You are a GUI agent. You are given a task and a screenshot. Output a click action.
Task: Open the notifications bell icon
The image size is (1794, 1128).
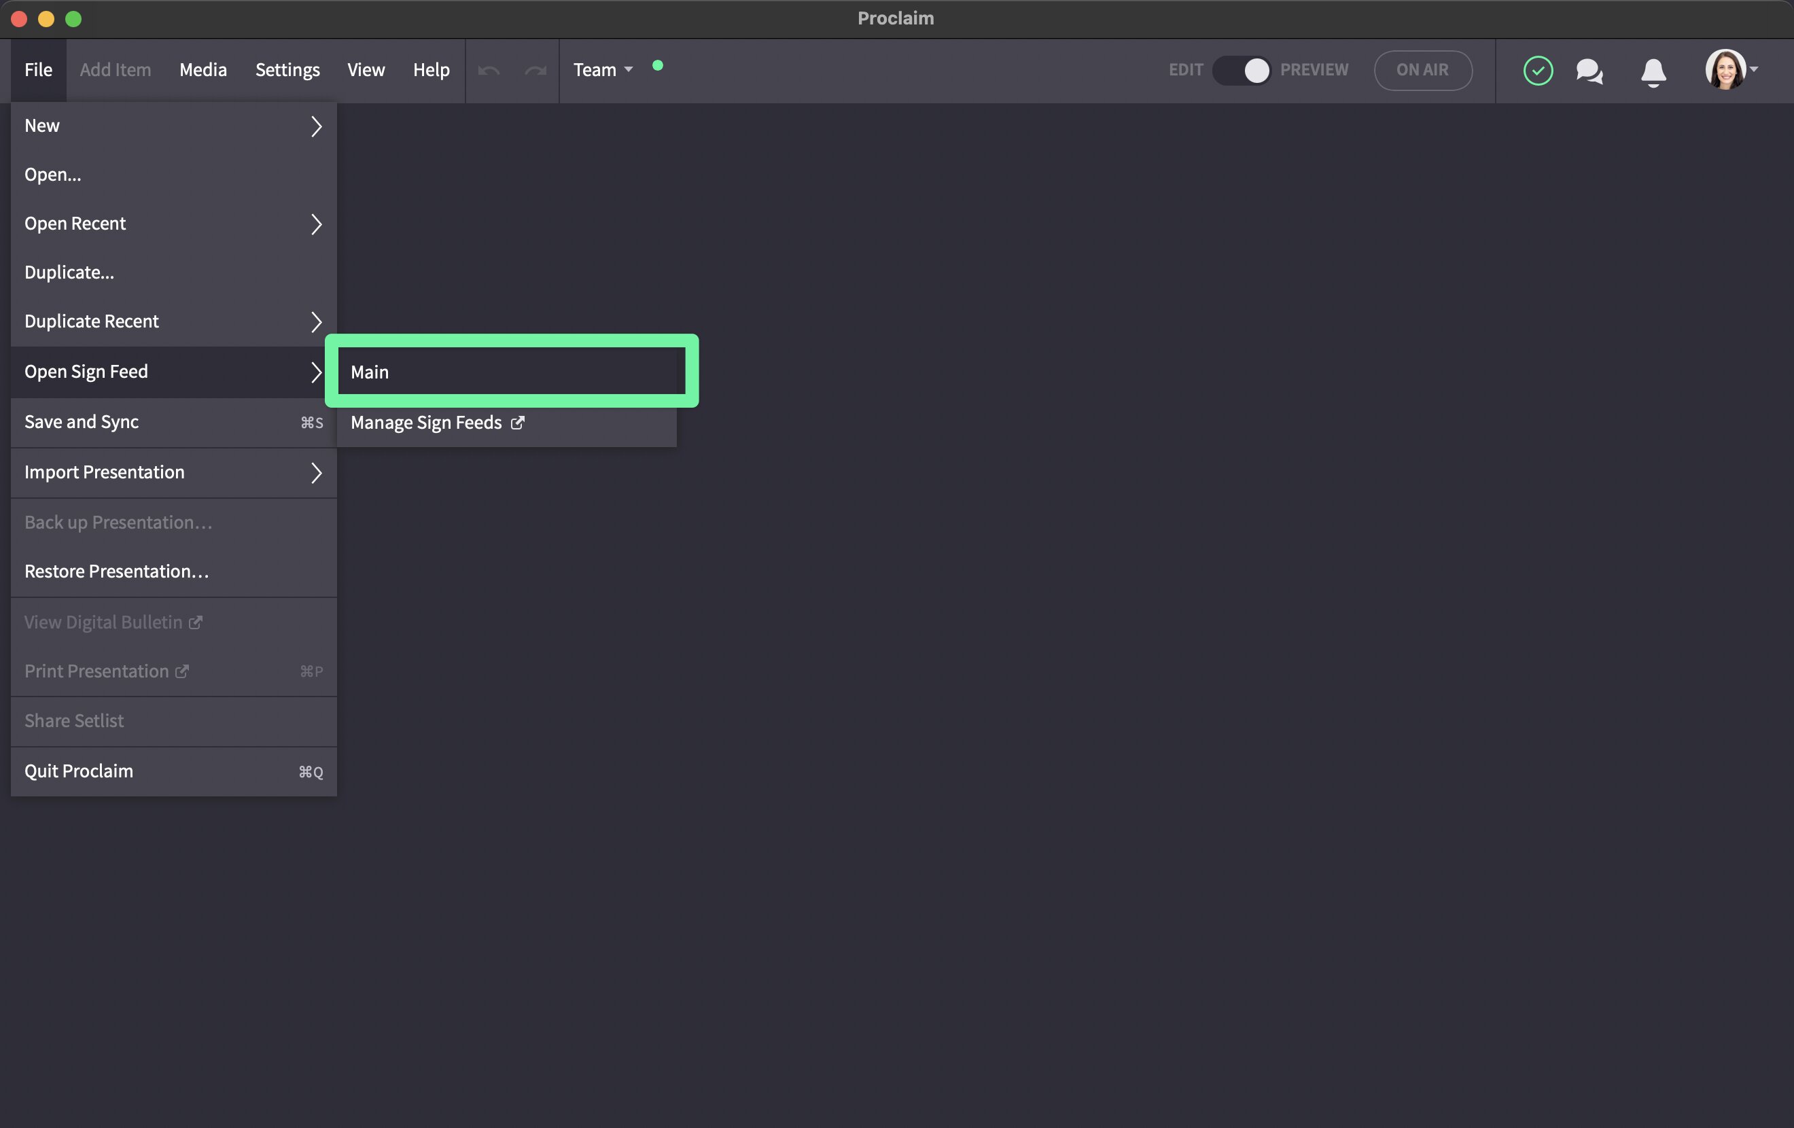click(x=1653, y=71)
